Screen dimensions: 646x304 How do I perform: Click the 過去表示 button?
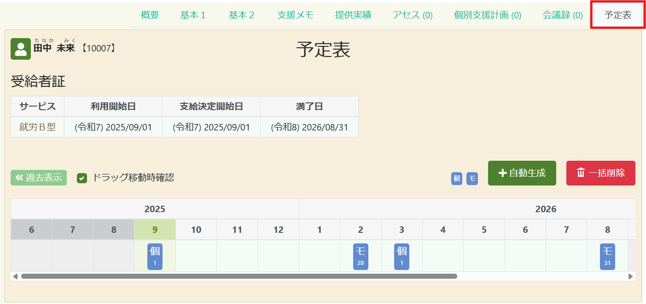pos(39,178)
